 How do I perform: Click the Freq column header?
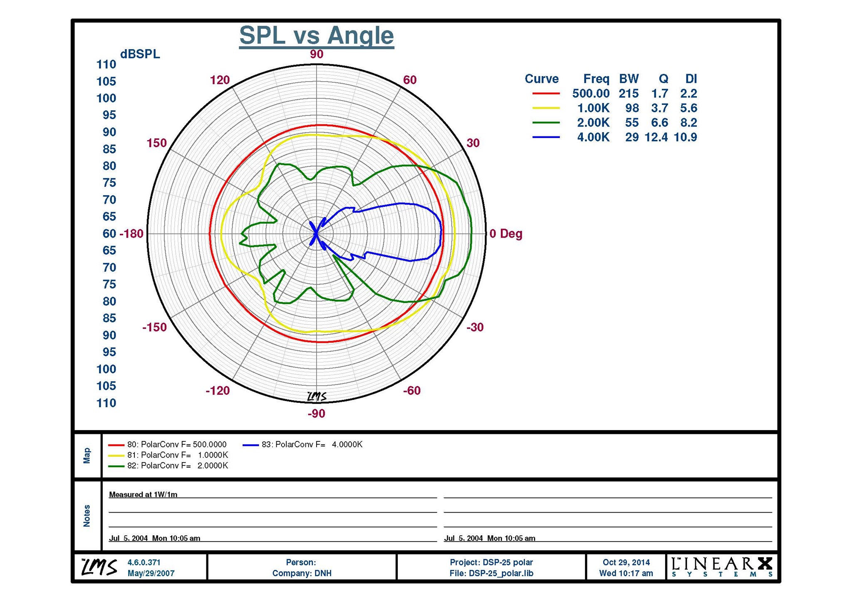[596, 79]
